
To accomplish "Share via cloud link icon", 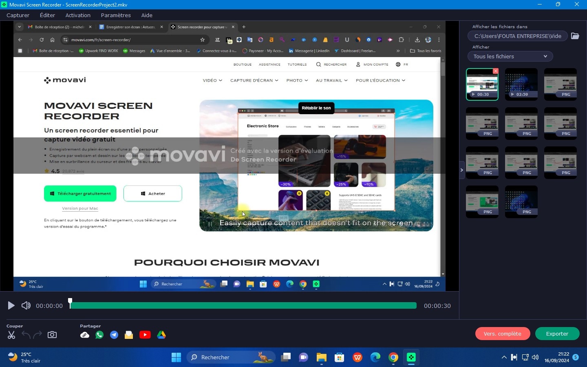I will (x=85, y=335).
